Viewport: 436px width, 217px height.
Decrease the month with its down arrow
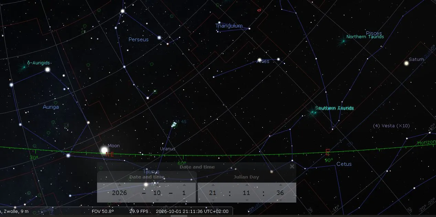157,199
